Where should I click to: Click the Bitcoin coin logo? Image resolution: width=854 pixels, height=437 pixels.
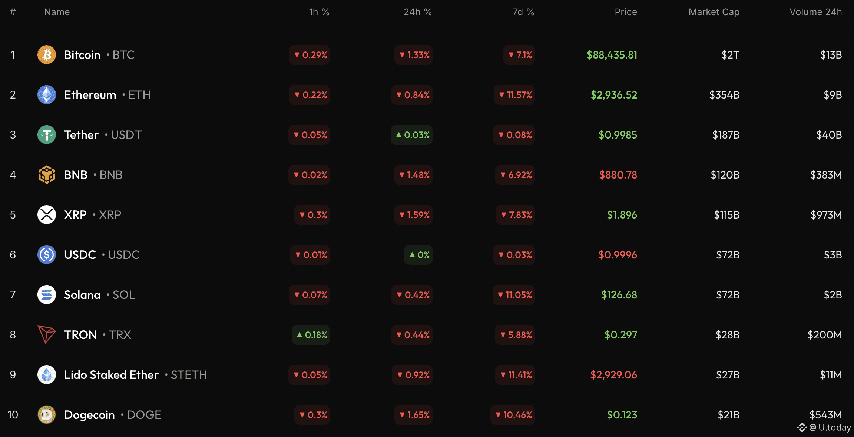47,55
